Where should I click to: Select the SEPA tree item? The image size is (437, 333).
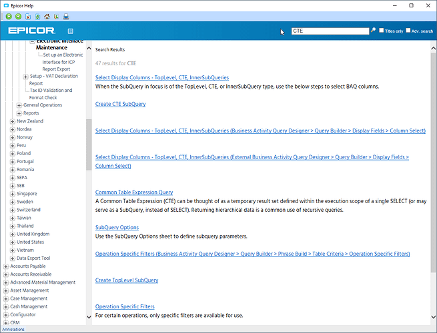point(22,177)
